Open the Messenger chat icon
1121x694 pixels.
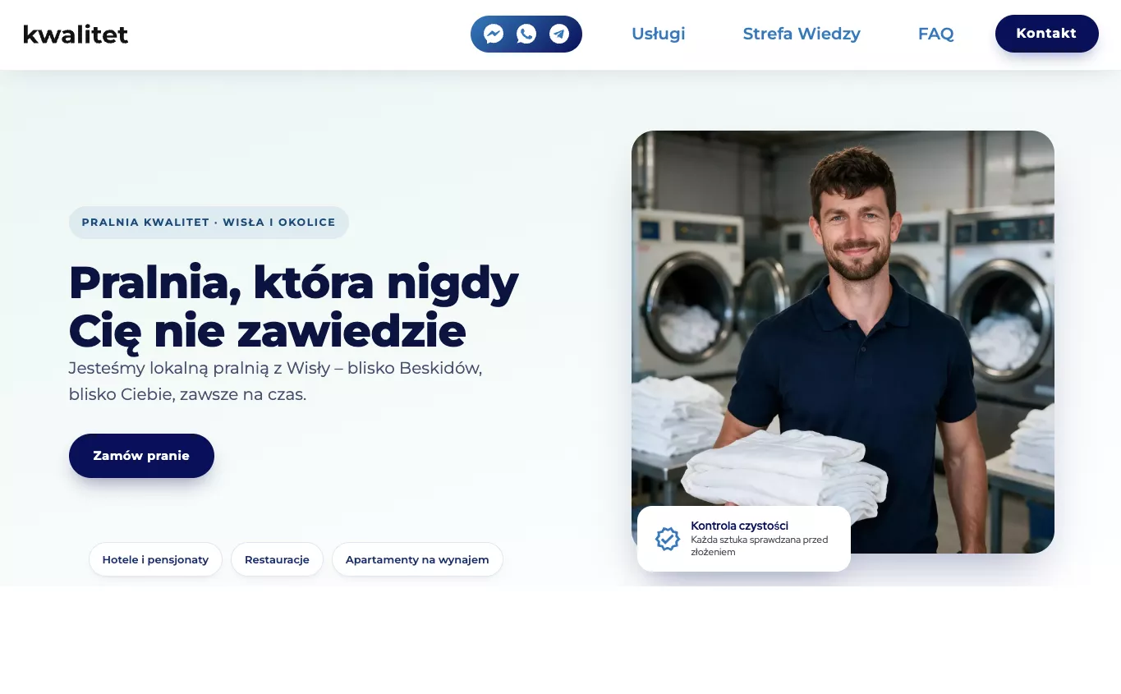pos(494,34)
